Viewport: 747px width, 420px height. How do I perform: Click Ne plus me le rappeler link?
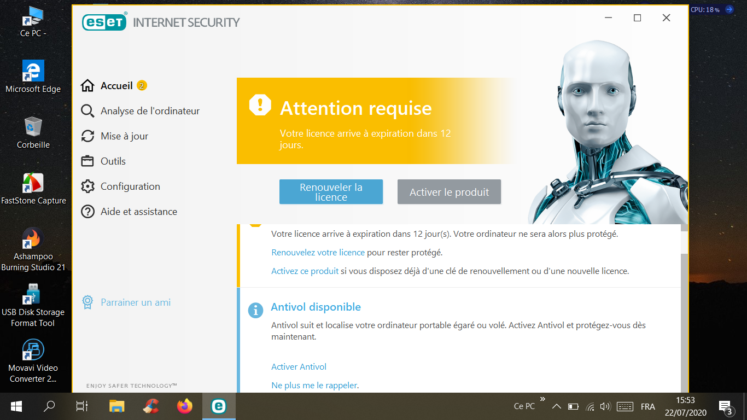tap(314, 386)
